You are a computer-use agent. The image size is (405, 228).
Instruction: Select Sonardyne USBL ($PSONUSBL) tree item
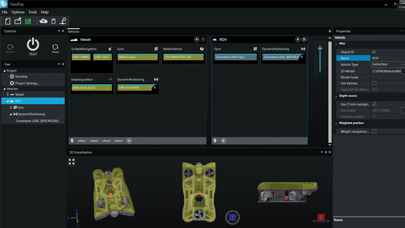(37, 121)
